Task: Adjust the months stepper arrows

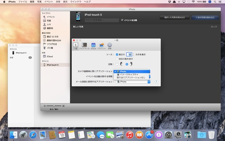Action: point(133,54)
